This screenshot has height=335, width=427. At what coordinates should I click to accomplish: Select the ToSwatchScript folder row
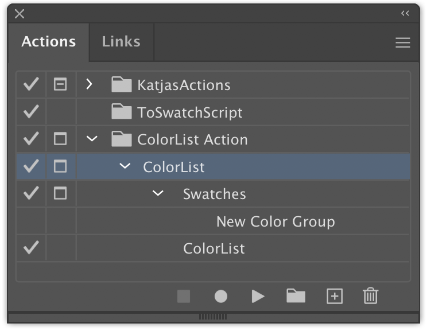pos(213,112)
